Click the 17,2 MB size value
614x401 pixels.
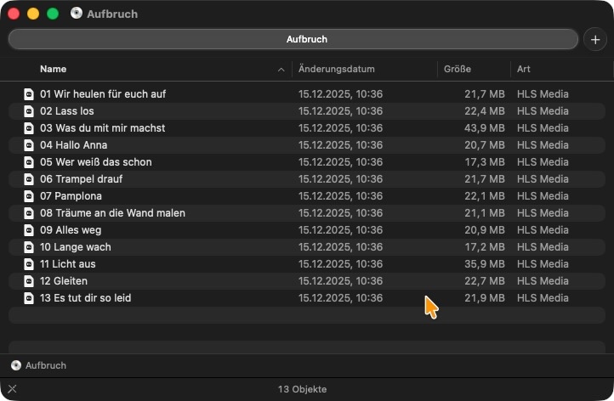coord(485,247)
